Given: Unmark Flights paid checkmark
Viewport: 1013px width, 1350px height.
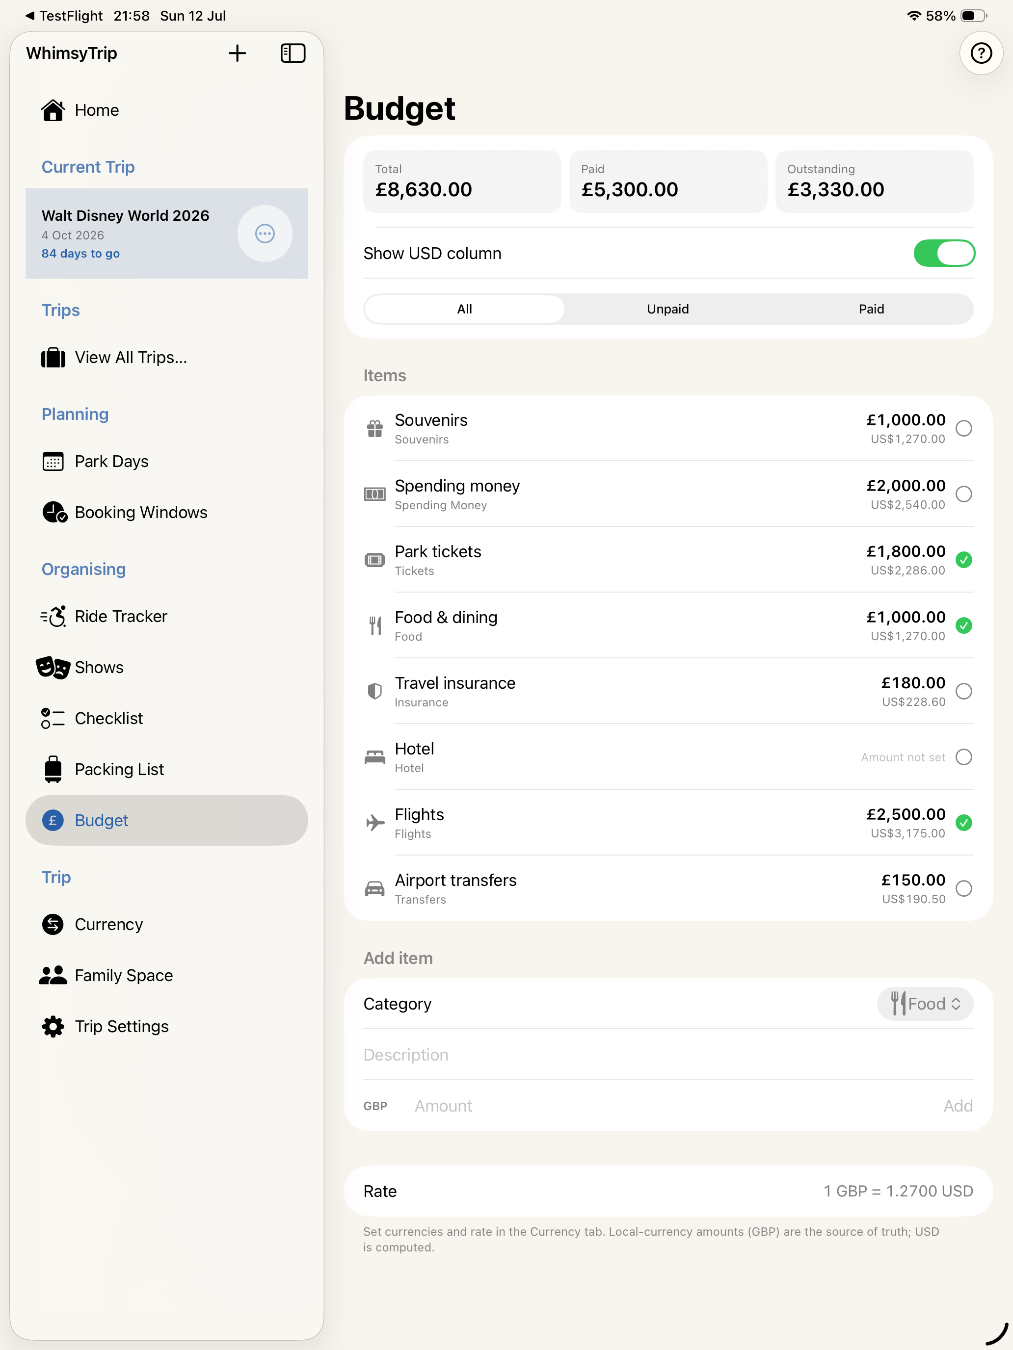Looking at the screenshot, I should tap(963, 823).
